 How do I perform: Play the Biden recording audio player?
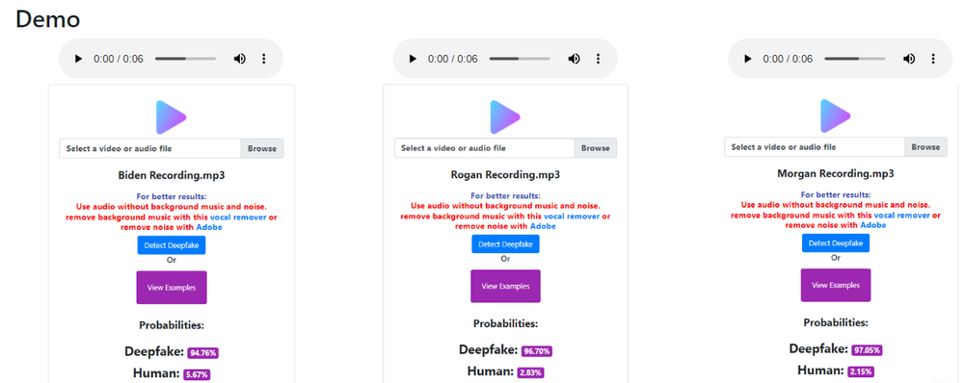(x=78, y=59)
